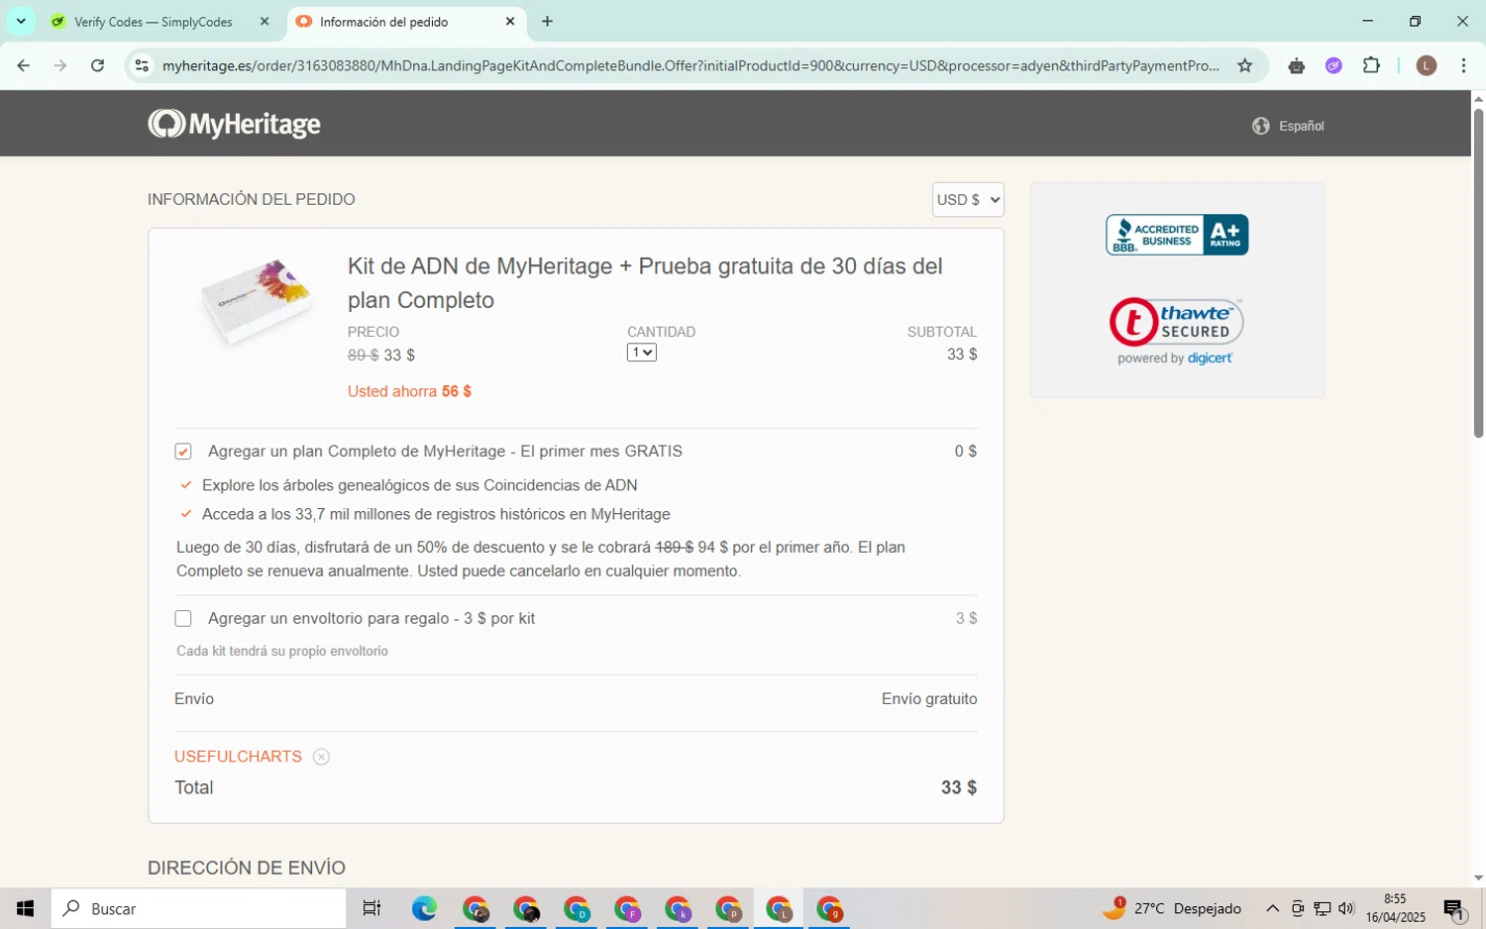Click the robot extension icon in toolbar
1486x929 pixels.
point(1297,65)
